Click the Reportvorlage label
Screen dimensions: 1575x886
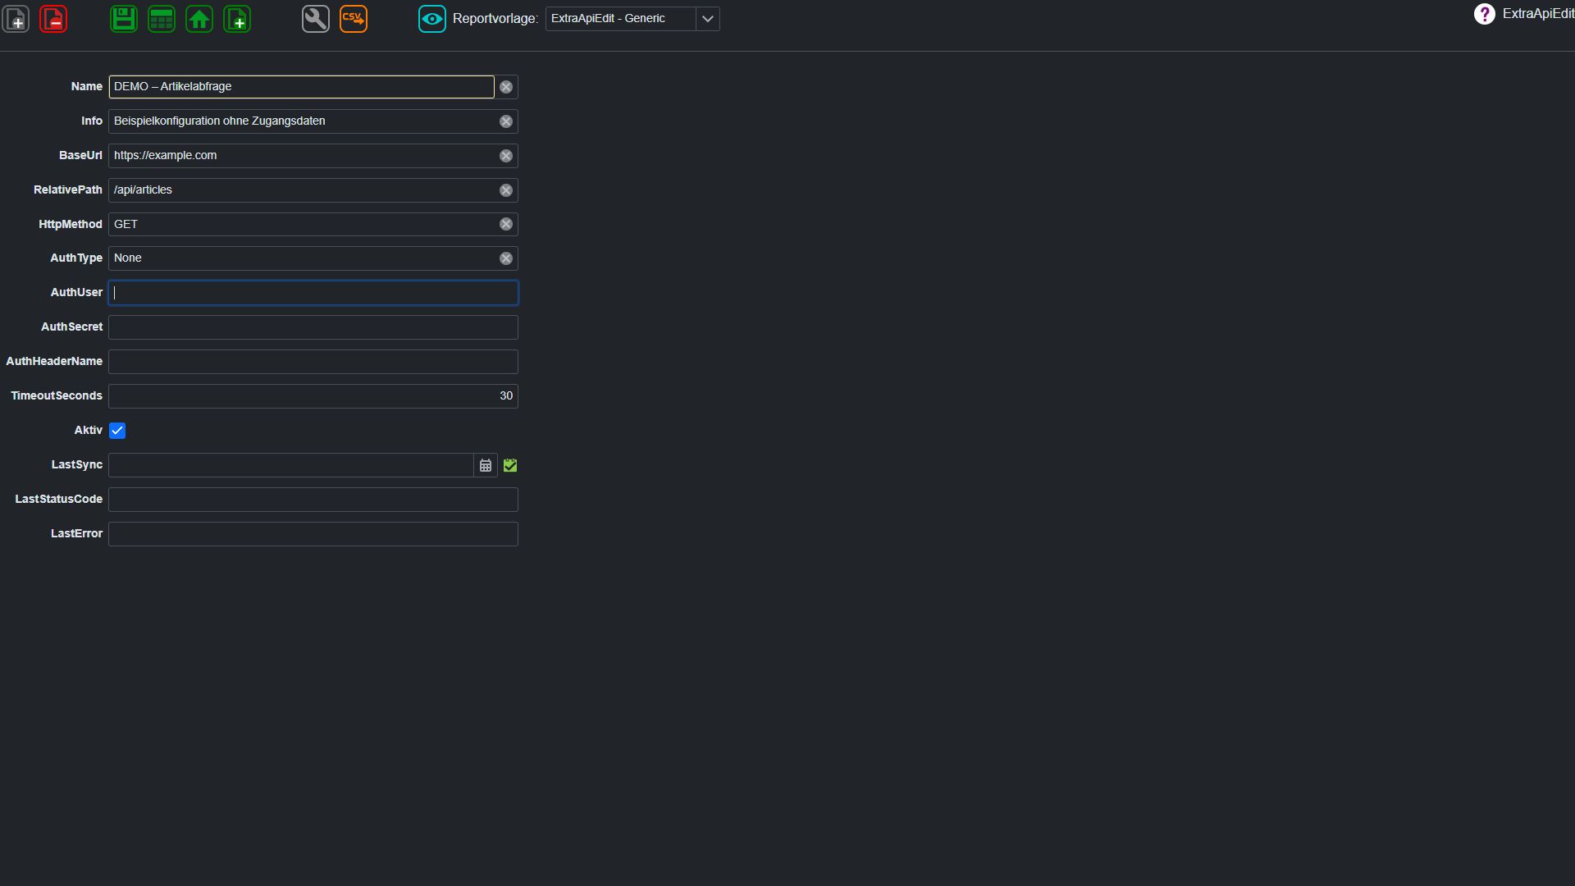(495, 19)
